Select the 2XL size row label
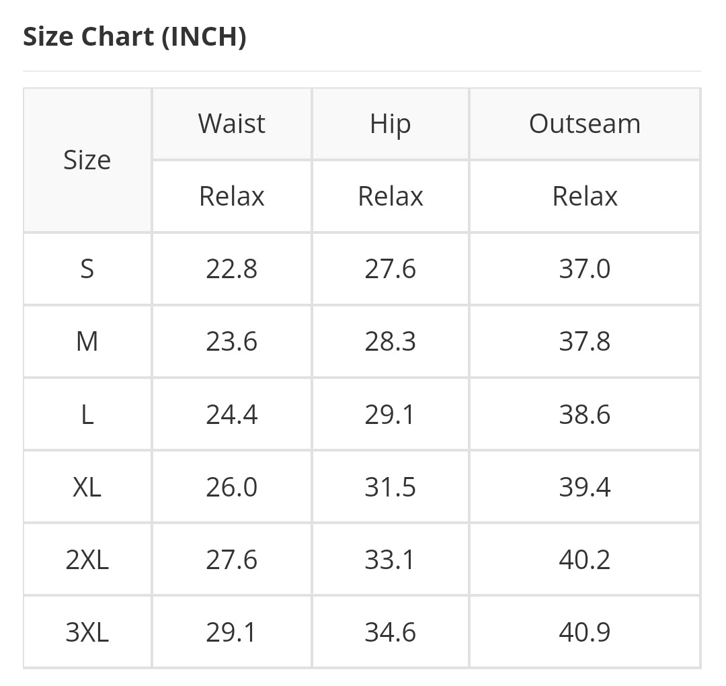The width and height of the screenshot is (726, 686). pyautogui.click(x=87, y=559)
